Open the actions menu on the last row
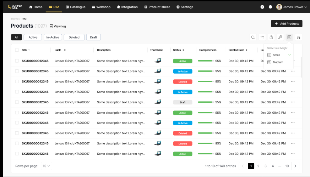Viewport: 310px width, 177px height. [x=293, y=154]
